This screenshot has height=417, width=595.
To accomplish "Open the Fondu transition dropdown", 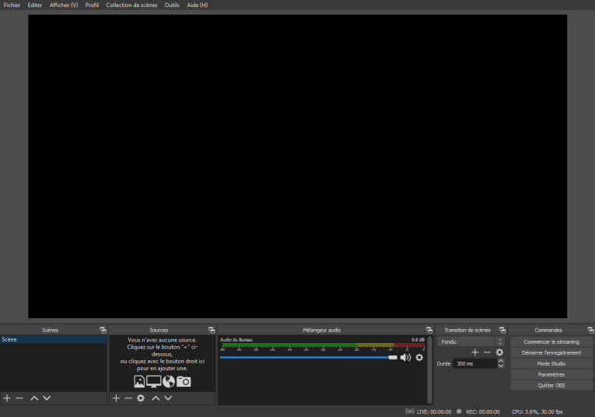I will click(471, 342).
